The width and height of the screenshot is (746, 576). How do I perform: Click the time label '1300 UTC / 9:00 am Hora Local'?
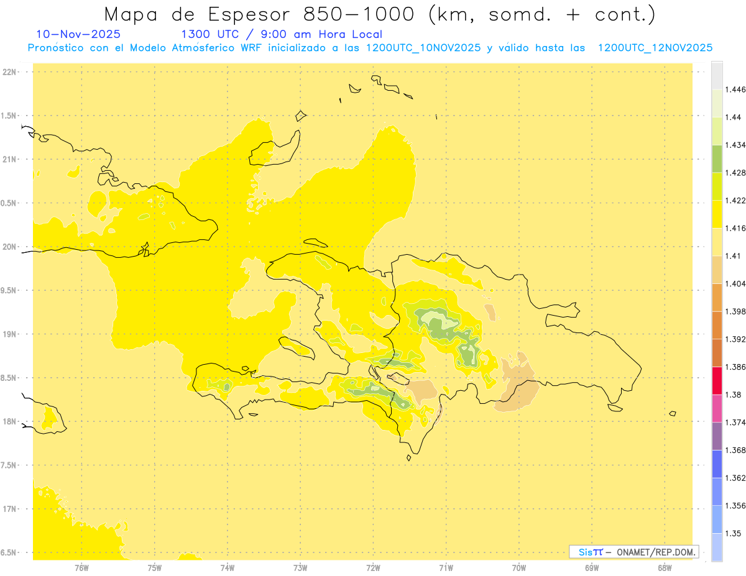[282, 34]
